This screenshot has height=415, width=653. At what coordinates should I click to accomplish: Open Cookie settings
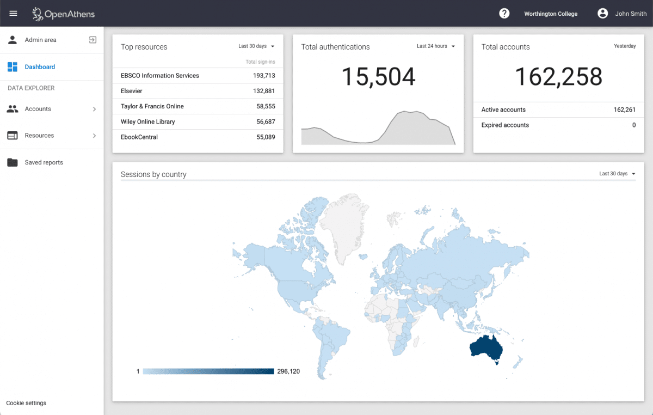tap(26, 403)
